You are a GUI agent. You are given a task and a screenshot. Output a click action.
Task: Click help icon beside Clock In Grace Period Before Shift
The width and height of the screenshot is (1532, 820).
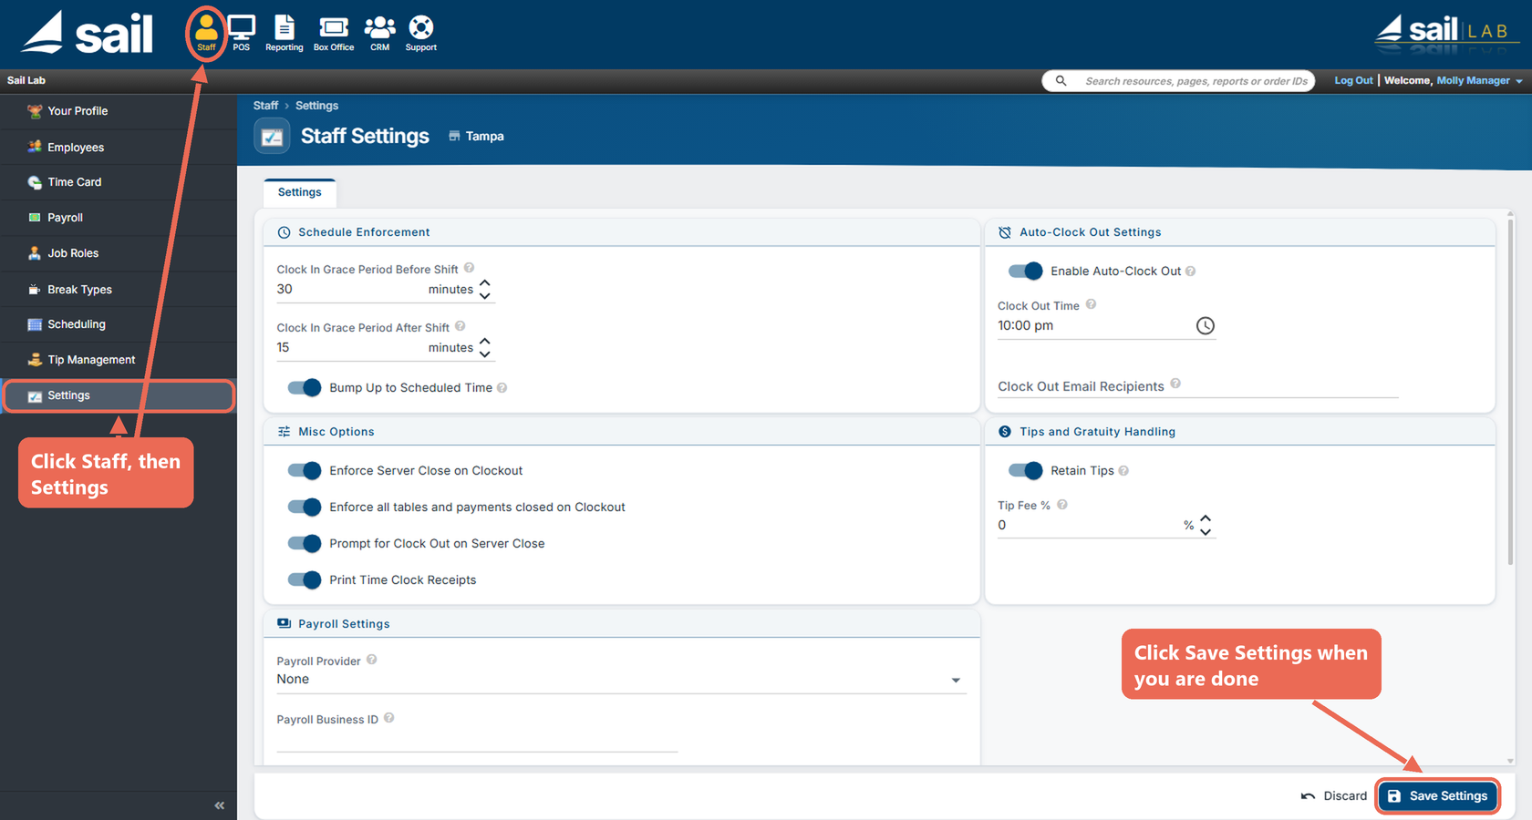469,268
